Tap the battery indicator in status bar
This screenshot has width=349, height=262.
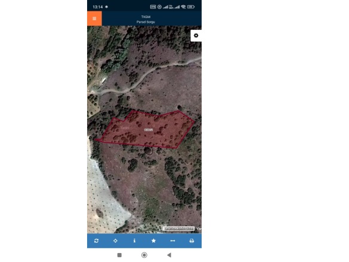point(191,7)
